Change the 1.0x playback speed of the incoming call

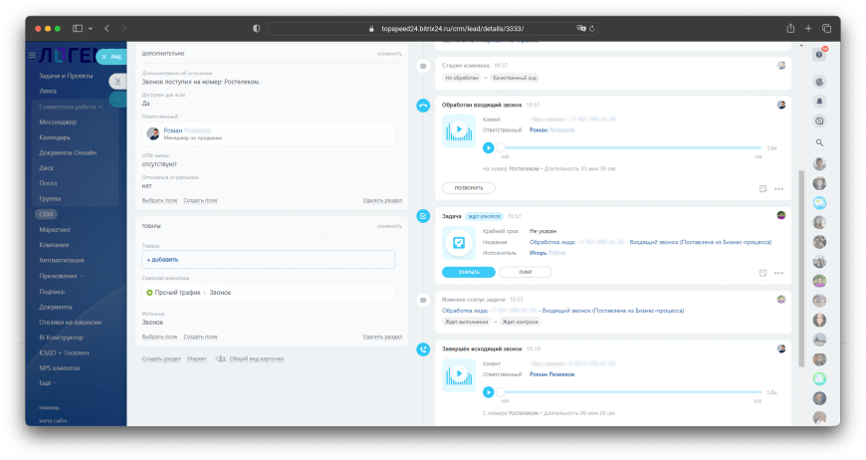tap(771, 148)
